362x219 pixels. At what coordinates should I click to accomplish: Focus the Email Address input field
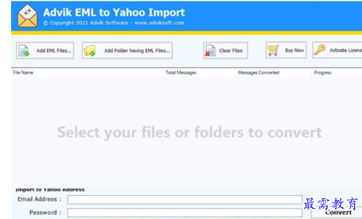pyautogui.click(x=185, y=200)
